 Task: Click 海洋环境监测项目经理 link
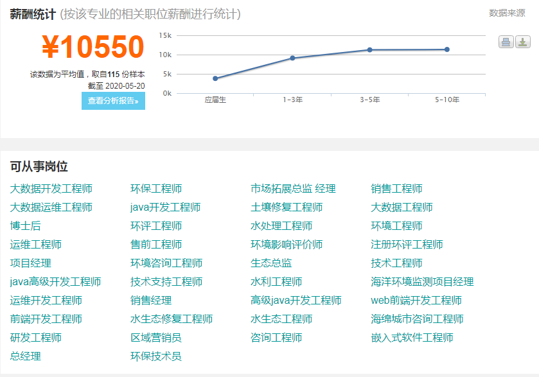(x=423, y=282)
